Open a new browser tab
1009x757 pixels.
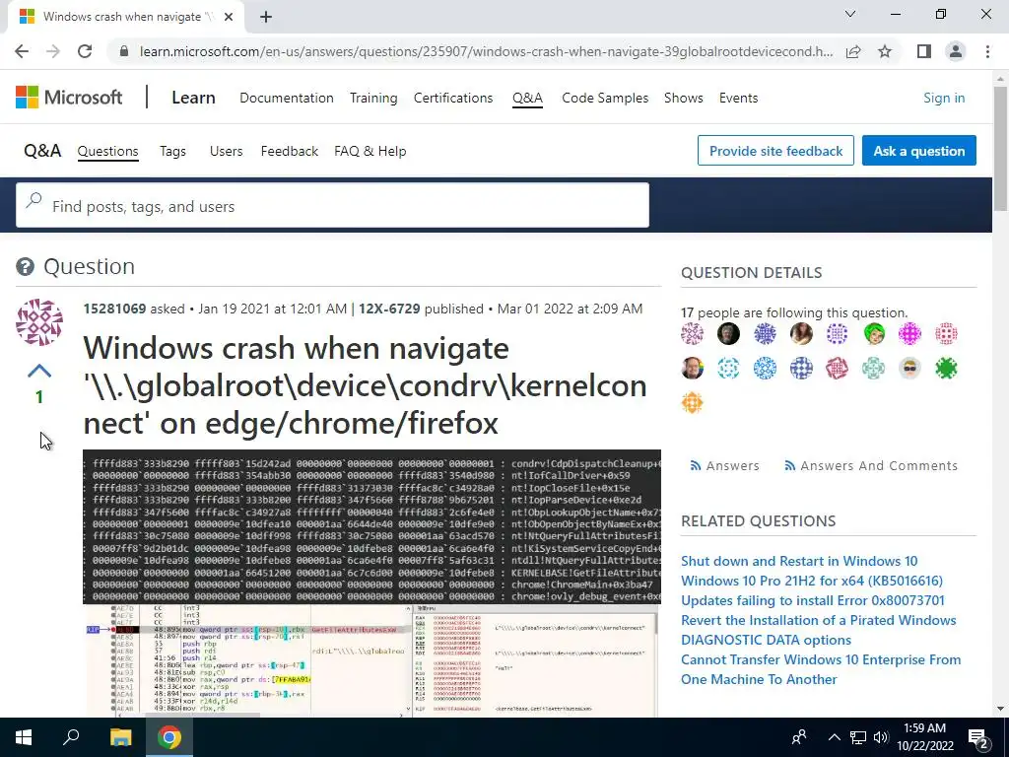coord(266,17)
